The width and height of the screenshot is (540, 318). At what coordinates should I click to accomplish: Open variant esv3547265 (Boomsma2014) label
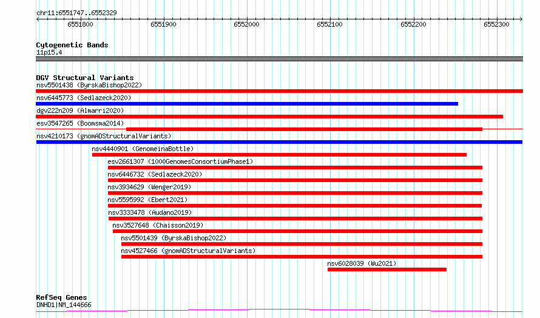(x=80, y=123)
